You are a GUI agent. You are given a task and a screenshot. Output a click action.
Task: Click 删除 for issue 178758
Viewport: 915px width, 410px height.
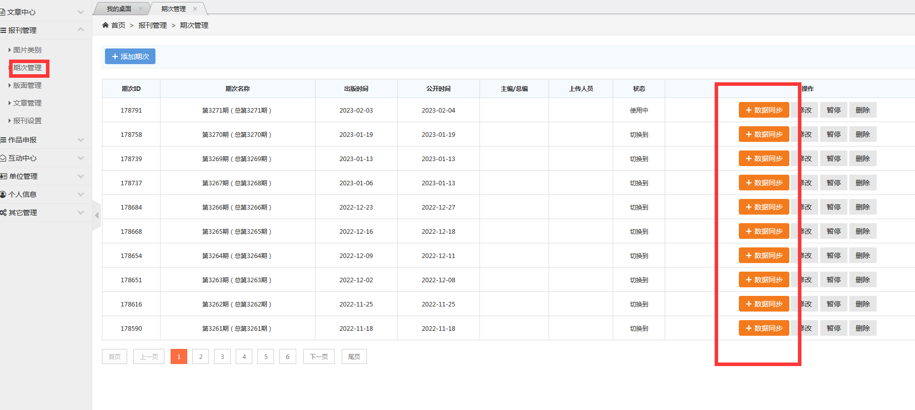point(863,134)
